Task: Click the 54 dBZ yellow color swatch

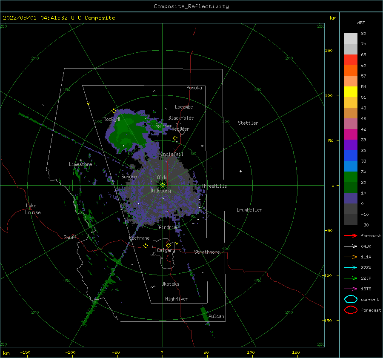Action: (351, 92)
